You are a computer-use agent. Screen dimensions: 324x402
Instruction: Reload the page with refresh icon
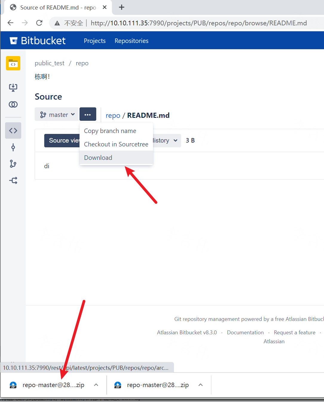(x=39, y=23)
